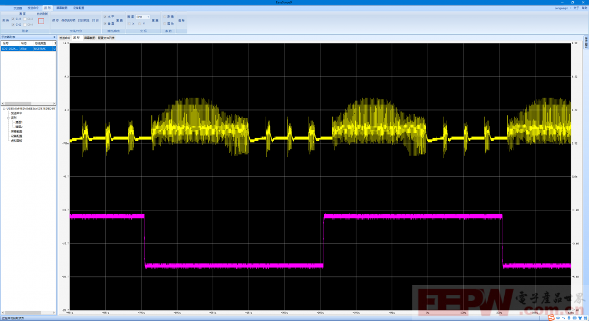The image size is (589, 321).
Task: Select 屏幕截图 in the device tree
Action: 16,132
